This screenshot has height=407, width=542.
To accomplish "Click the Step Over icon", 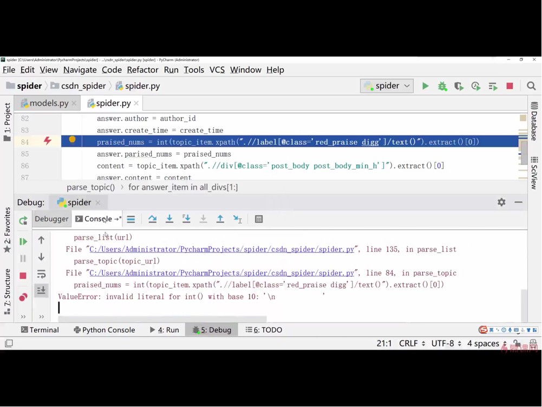I will pyautogui.click(x=153, y=219).
